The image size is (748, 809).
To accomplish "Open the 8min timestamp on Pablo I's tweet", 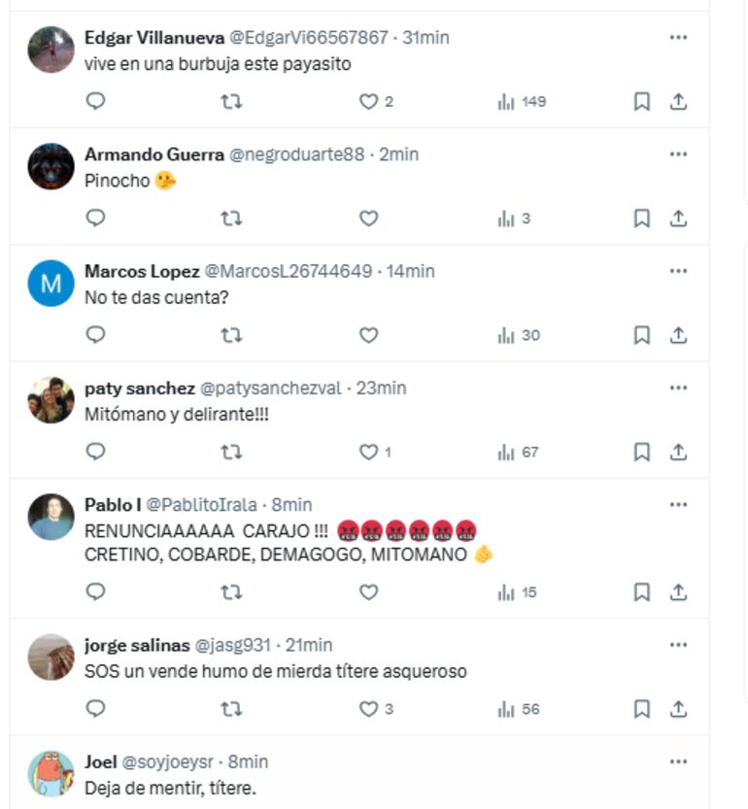I will tap(291, 504).
